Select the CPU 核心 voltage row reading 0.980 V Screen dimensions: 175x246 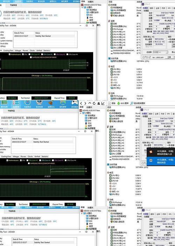point(126,175)
